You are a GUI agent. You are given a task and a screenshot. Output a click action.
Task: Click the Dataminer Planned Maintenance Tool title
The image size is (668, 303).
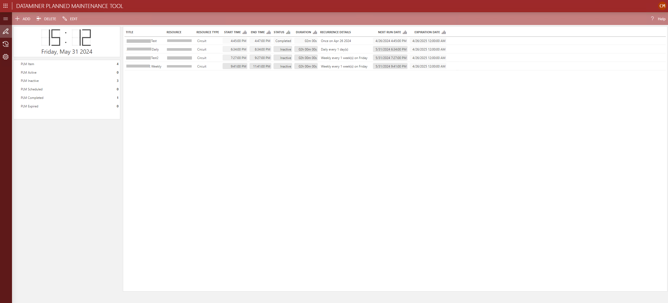(x=70, y=6)
